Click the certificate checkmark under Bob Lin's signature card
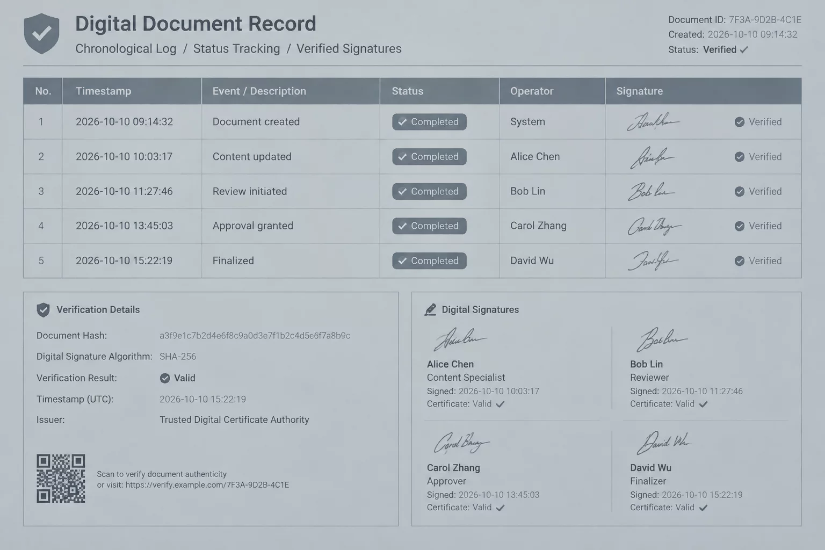This screenshot has width=825, height=550. (703, 404)
